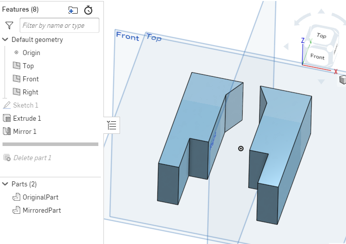The width and height of the screenshot is (346, 244).
Task: Click the insert new feature folder icon
Action: [x=73, y=10]
